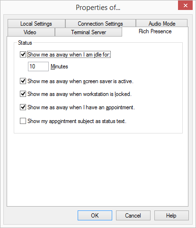Uncheck away when I have an appointment
Image resolution: width=196 pixels, height=228 pixels.
(23, 107)
